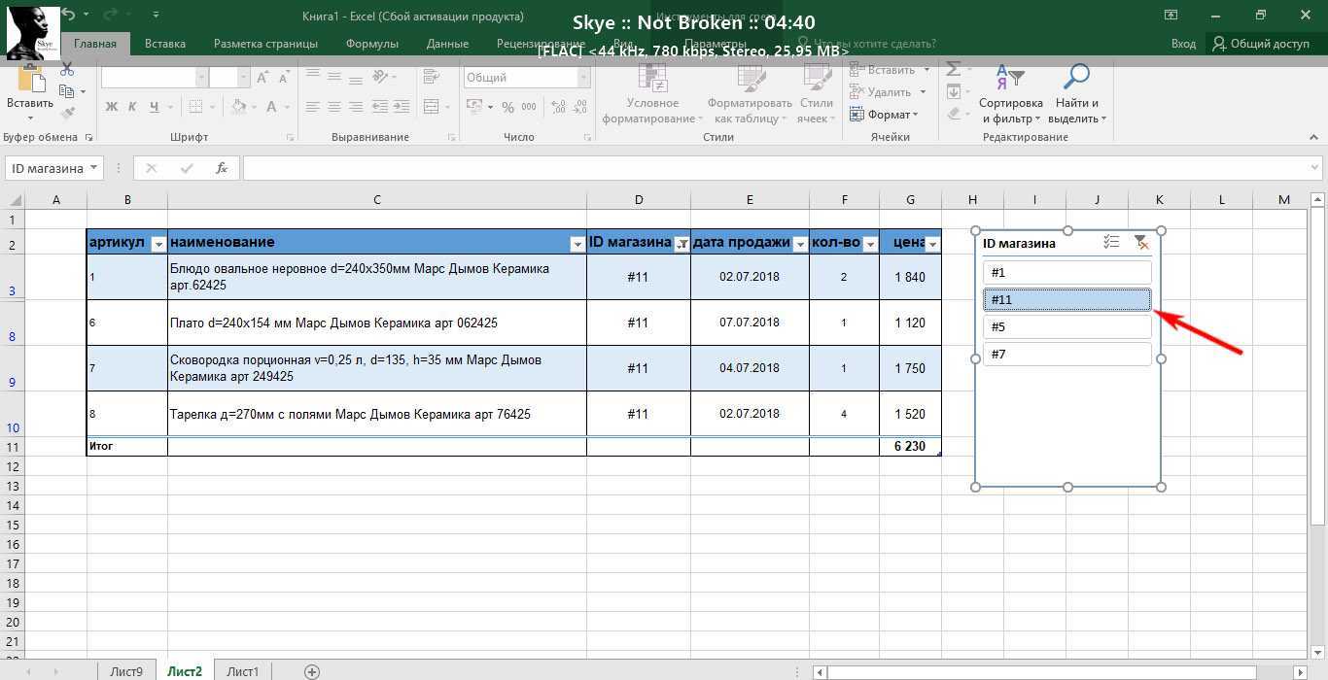Image resolution: width=1328 pixels, height=680 pixels.
Task: Expand the Name Box dropdown arrow
Action: point(93,168)
